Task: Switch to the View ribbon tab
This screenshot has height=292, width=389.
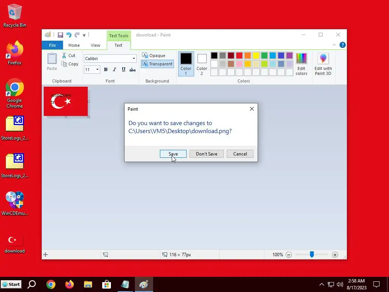Action: click(95, 45)
